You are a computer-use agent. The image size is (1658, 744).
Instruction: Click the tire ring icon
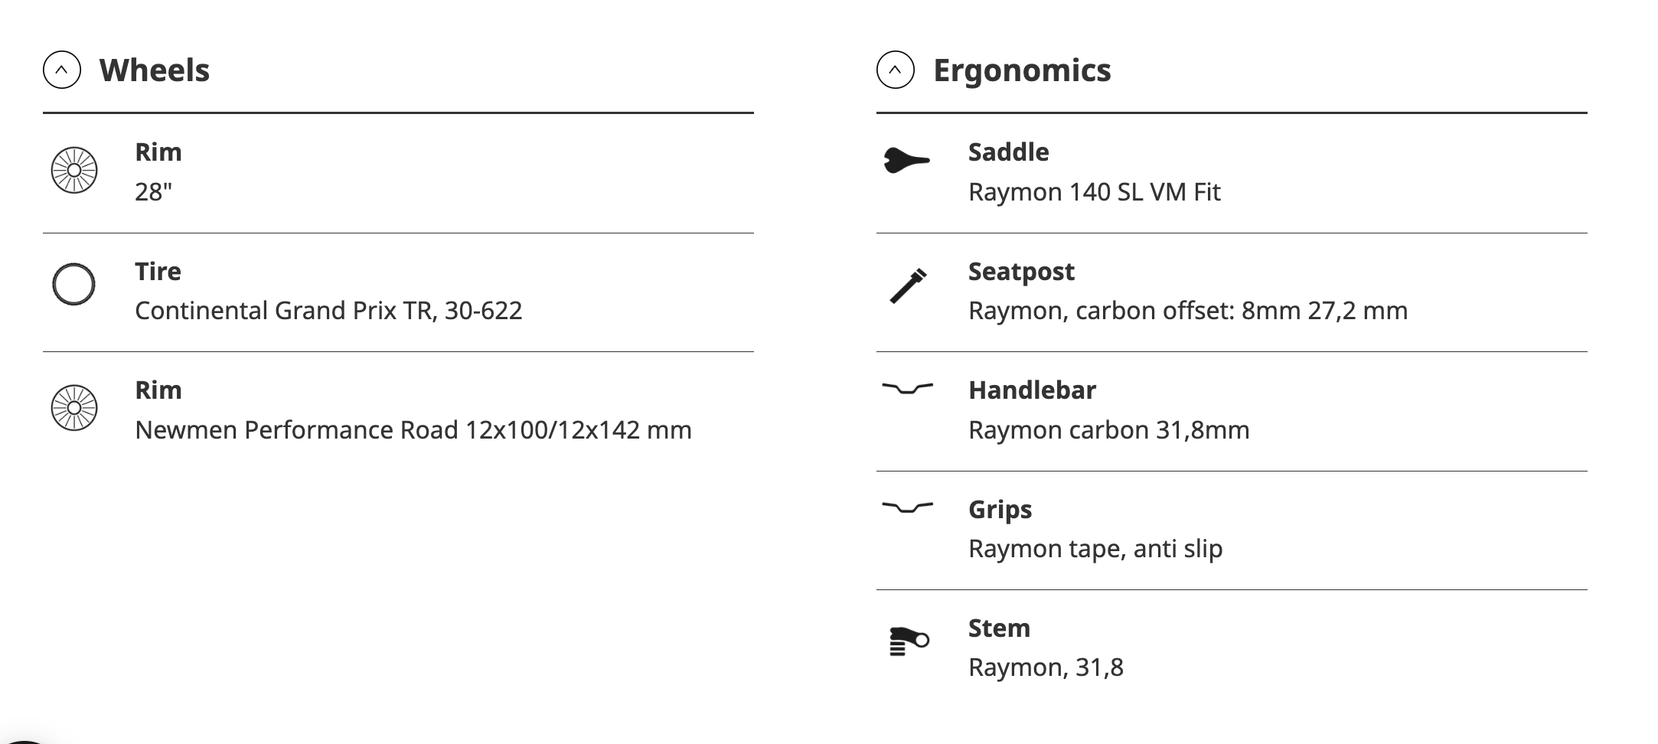[74, 285]
